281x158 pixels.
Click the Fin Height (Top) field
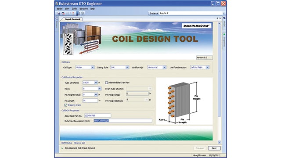(x=137, y=93)
